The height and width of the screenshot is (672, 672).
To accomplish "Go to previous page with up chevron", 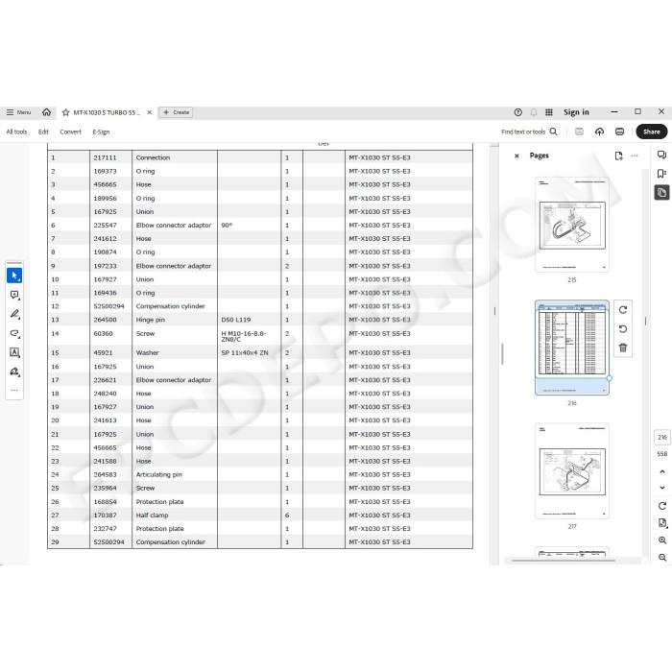I will click(662, 471).
